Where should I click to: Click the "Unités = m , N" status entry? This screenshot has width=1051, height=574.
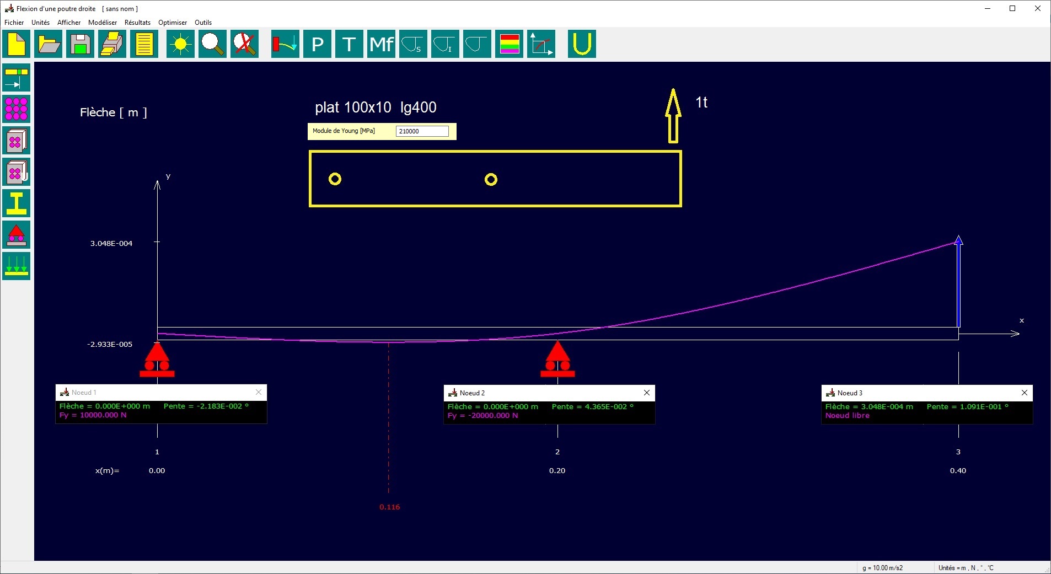coord(966,568)
